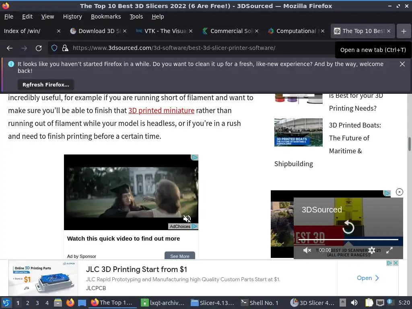The image size is (412, 309).
Task: Play the graduation video ad
Action: pos(131,192)
